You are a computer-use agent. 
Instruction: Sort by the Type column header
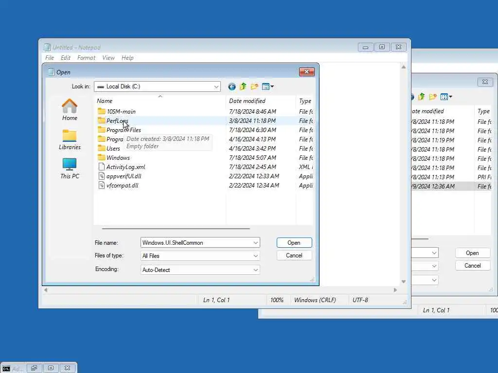click(305, 101)
